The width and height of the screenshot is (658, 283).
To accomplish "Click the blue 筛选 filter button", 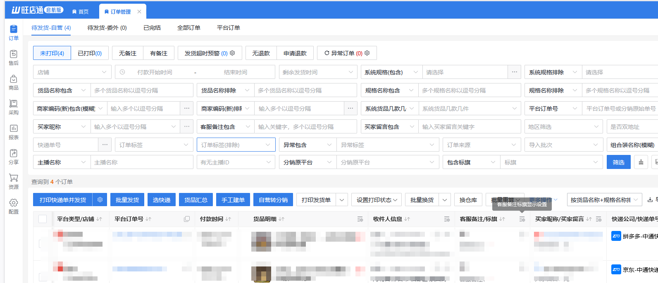I will (x=618, y=162).
